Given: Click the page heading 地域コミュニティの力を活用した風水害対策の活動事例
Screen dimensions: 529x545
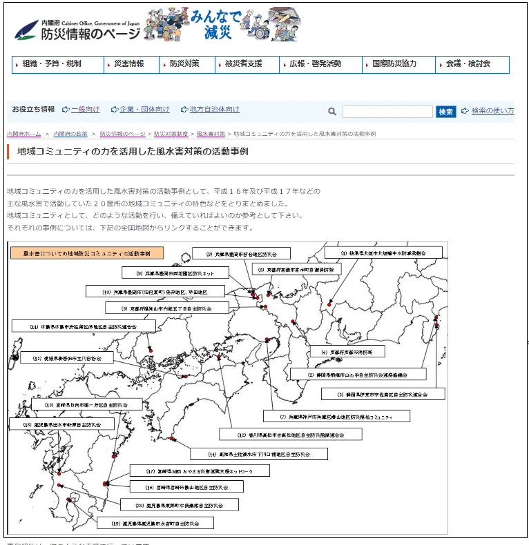Looking at the screenshot, I should click(x=133, y=152).
